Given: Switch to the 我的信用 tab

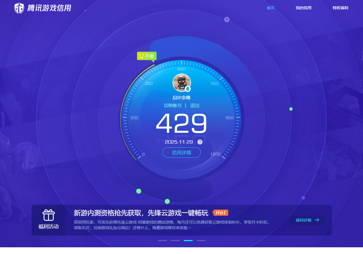Looking at the screenshot, I should tap(304, 8).
